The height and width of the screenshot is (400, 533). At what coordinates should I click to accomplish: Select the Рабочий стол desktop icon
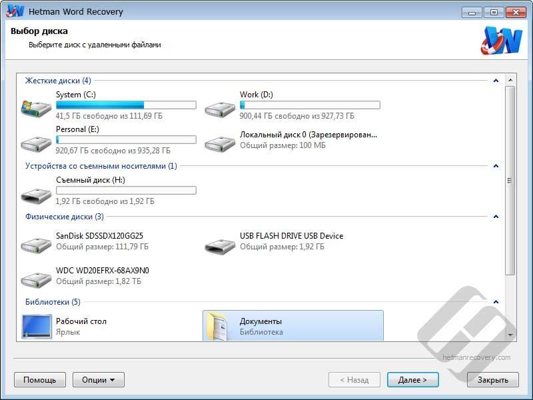(37, 326)
